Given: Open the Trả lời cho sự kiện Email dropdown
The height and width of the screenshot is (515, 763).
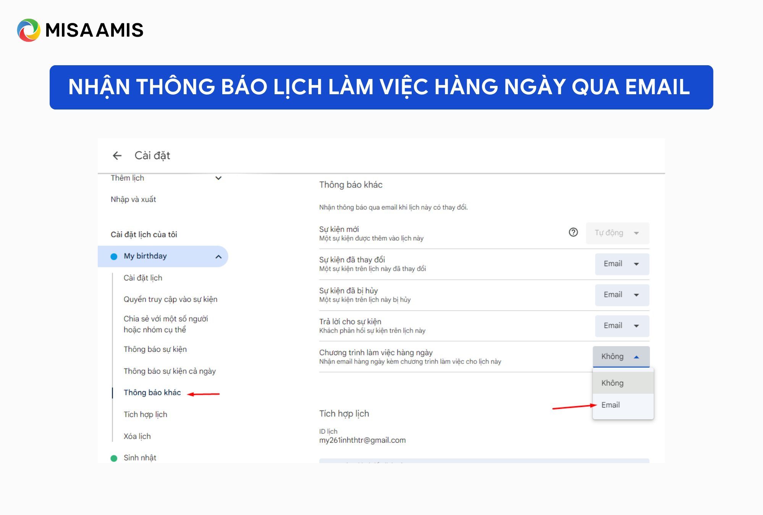Looking at the screenshot, I should click(x=622, y=326).
